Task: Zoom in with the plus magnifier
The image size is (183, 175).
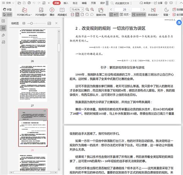Action: pos(92,9)
